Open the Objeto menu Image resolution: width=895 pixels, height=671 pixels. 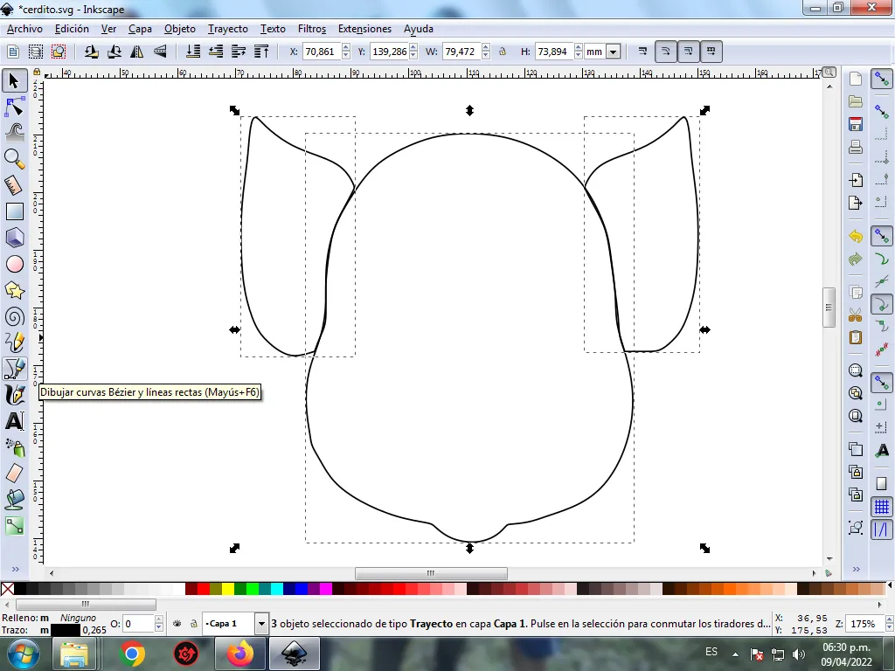(x=180, y=29)
